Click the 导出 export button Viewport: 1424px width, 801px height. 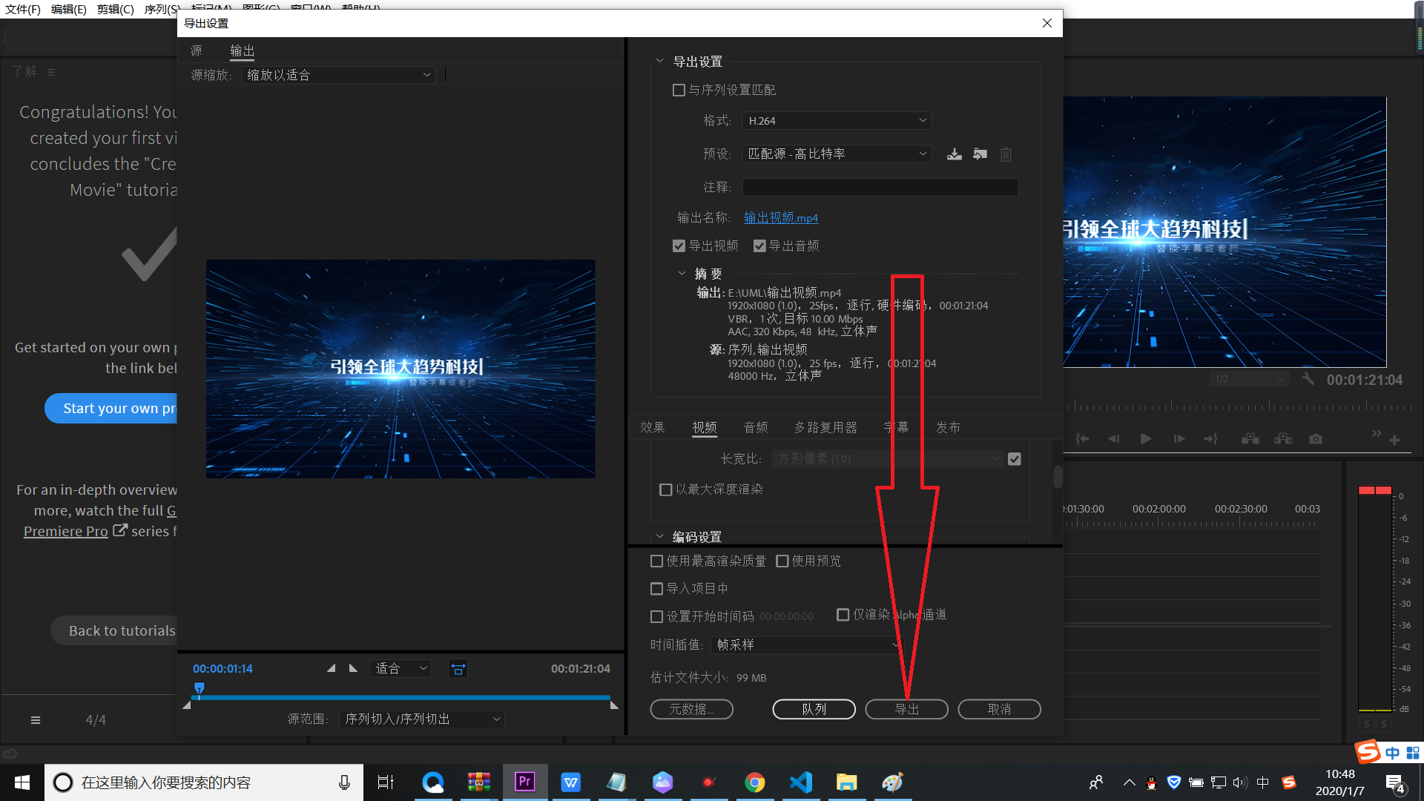pyautogui.click(x=906, y=709)
